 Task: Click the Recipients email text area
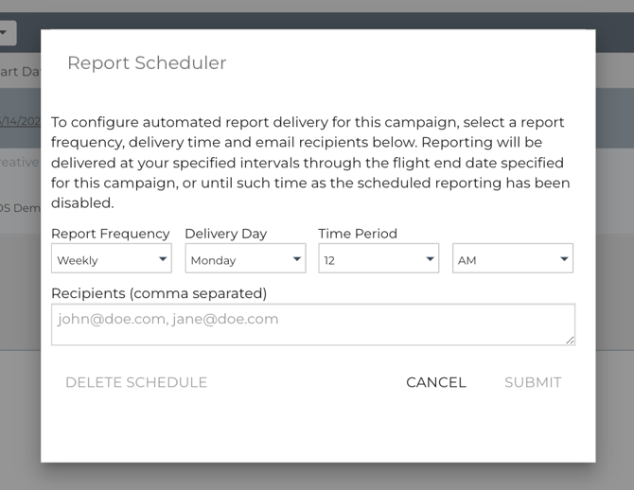point(313,324)
